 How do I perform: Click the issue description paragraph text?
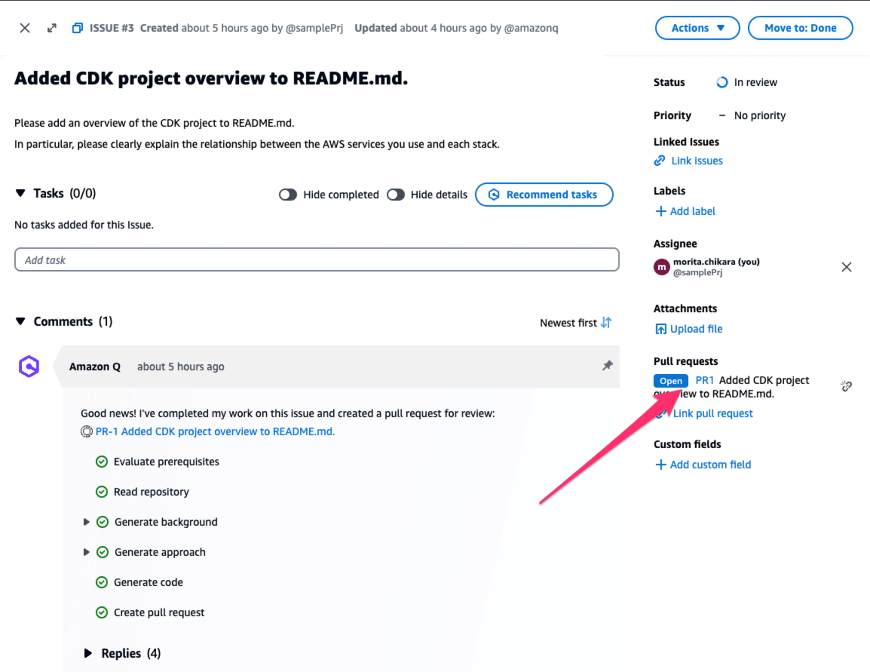click(257, 133)
